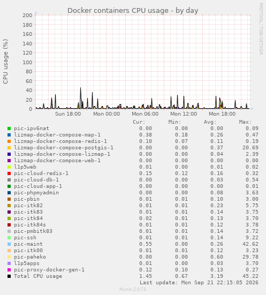Click the Munin 2.0.73 version footer

[x=133, y=289]
